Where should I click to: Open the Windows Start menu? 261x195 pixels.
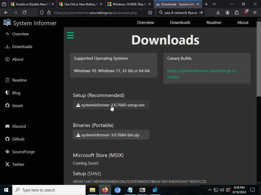coord(6,190)
